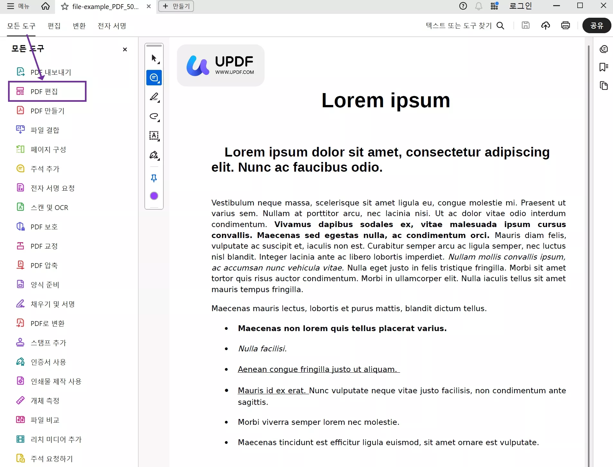Select the signature pen tool
This screenshot has width=613, height=467.
154,155
